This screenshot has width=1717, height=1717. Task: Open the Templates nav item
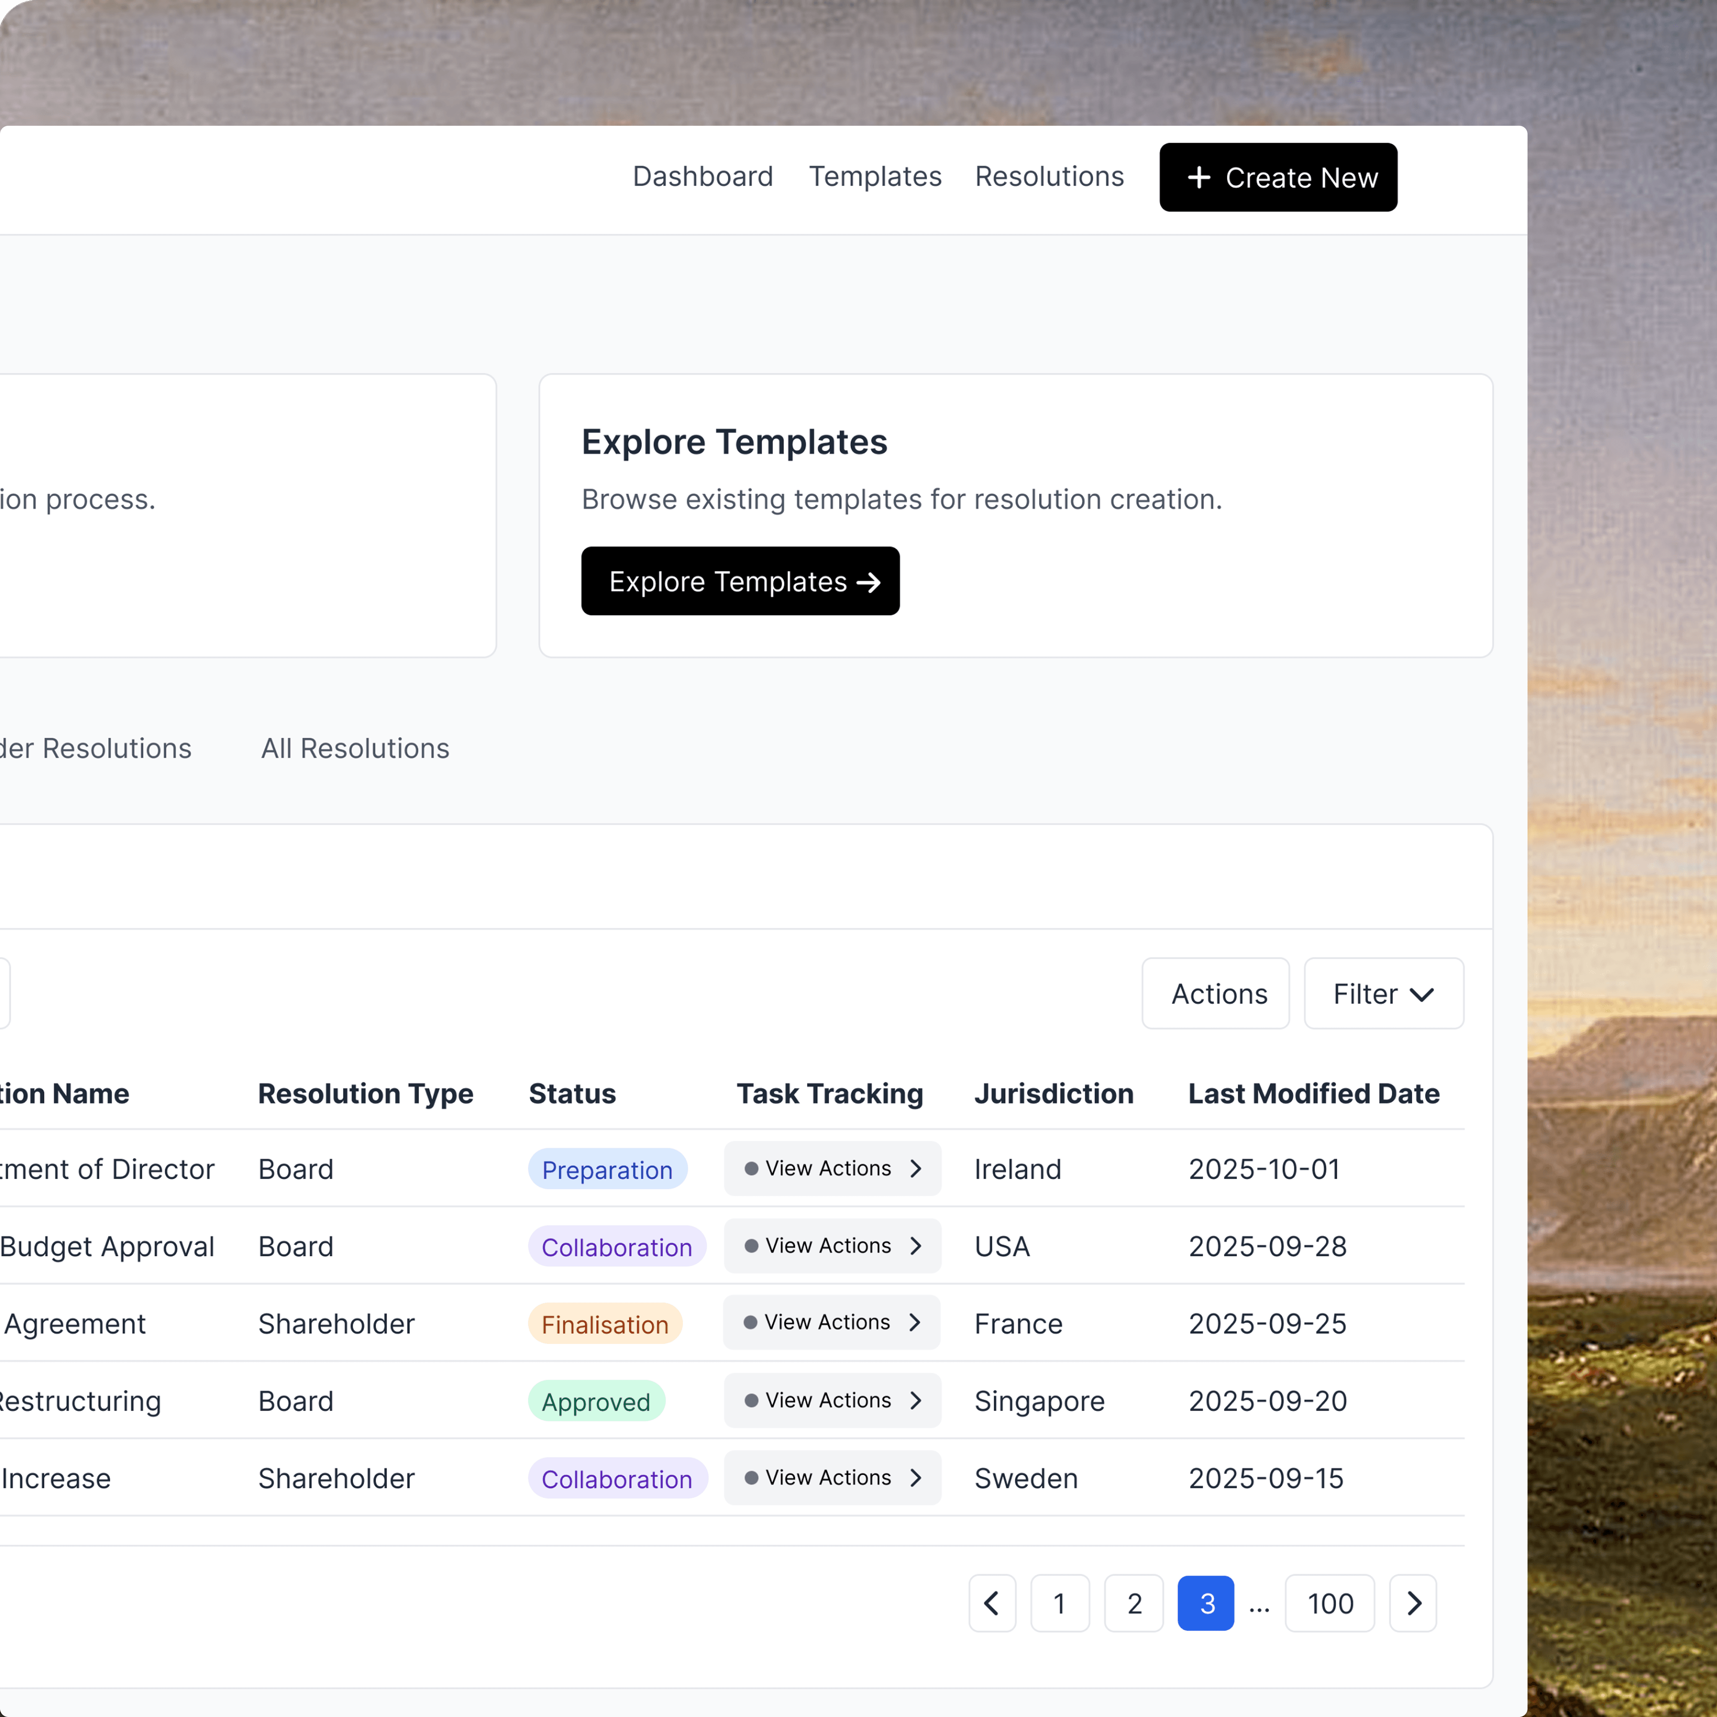click(x=874, y=177)
